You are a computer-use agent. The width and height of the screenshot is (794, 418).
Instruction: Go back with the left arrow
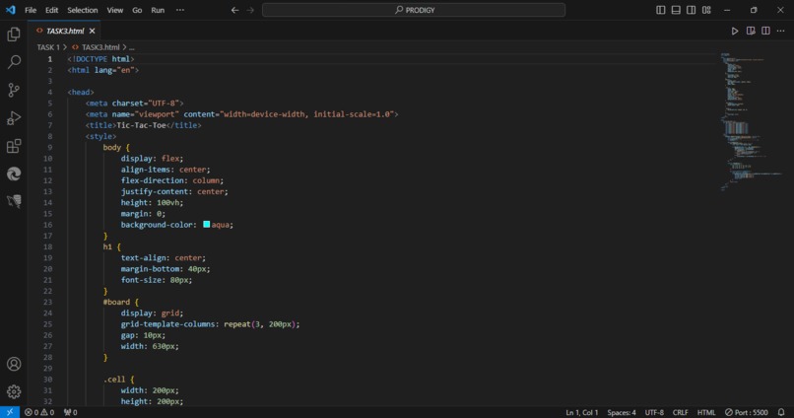tap(234, 10)
